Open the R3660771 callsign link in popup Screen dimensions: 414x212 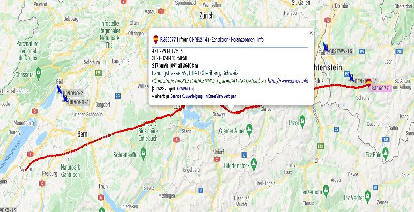click(x=169, y=40)
